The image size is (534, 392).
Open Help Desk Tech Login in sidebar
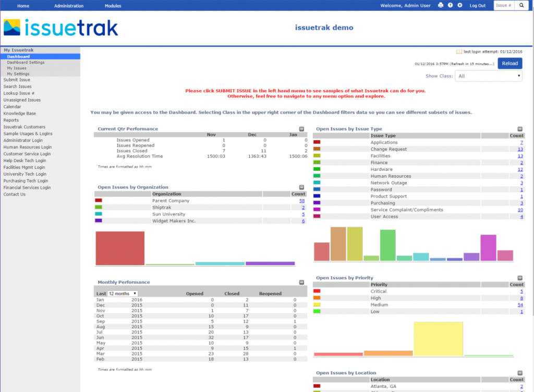tap(25, 161)
